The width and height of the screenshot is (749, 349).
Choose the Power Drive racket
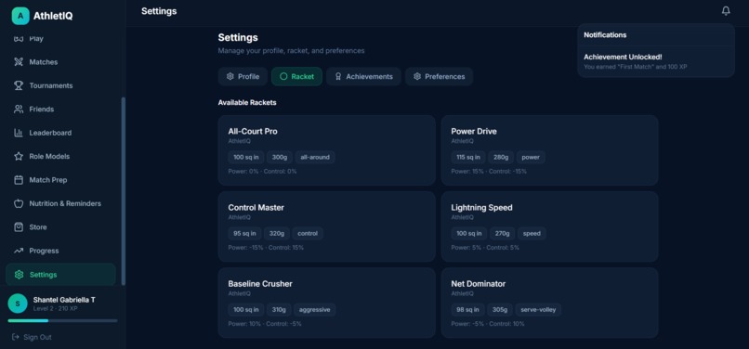(549, 150)
